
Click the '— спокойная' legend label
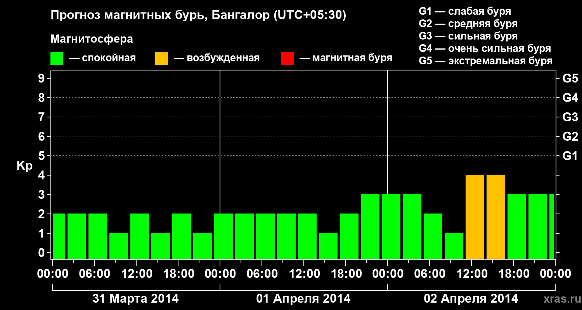point(102,58)
